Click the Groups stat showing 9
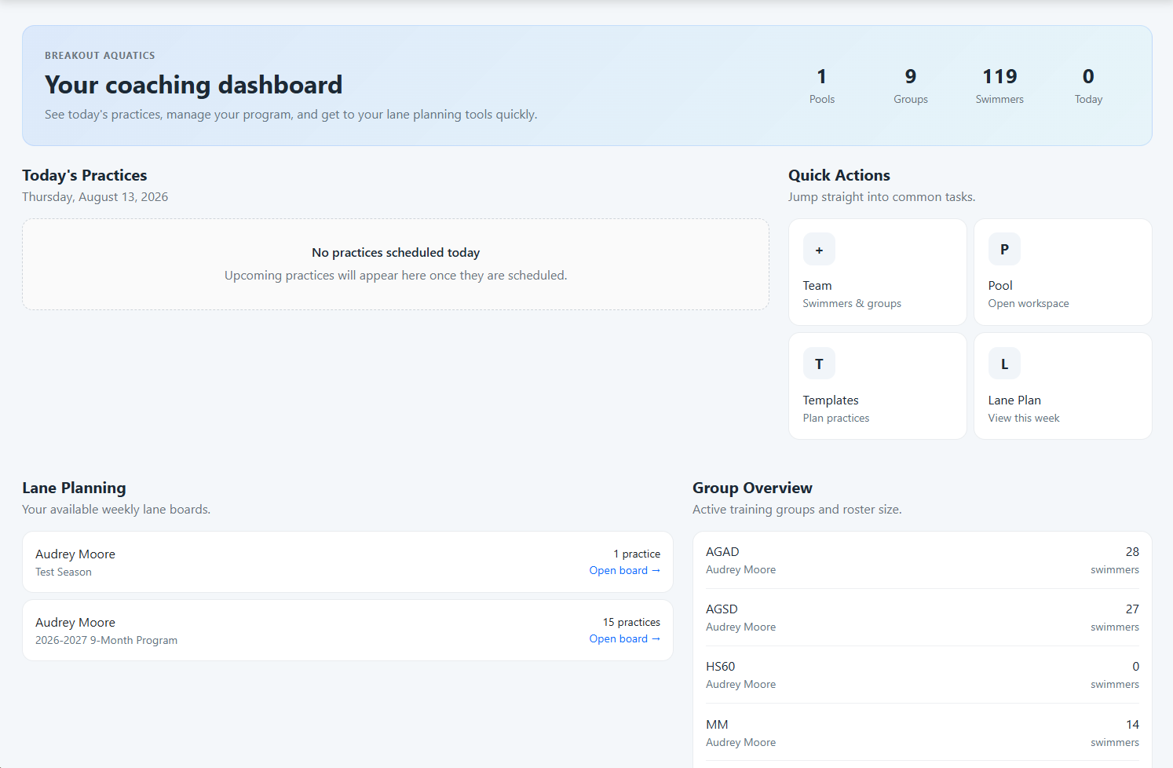1173x768 pixels. point(911,86)
